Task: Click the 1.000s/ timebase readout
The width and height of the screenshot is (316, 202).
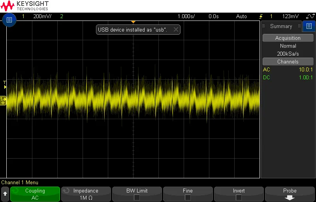Action: click(x=186, y=17)
